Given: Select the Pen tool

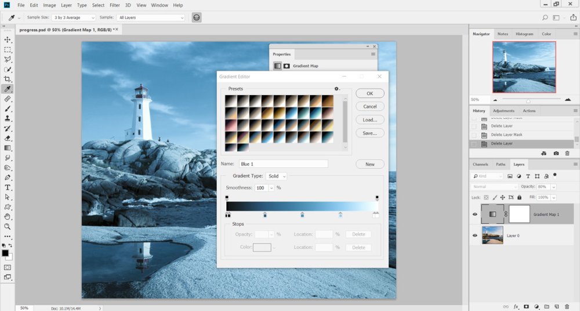Looking at the screenshot, I should pos(8,178).
